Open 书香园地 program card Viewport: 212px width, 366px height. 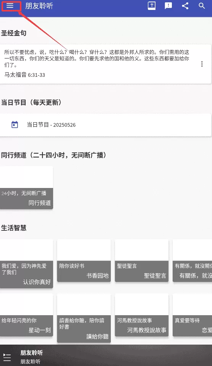pyautogui.click(x=84, y=261)
